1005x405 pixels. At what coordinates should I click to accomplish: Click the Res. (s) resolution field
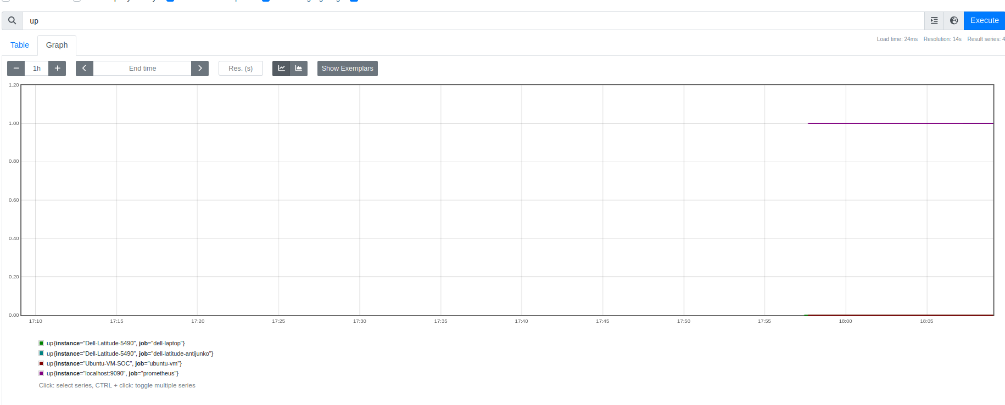click(241, 69)
